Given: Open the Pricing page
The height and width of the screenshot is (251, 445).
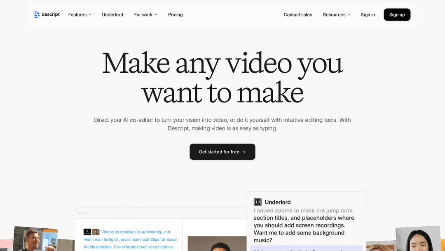Looking at the screenshot, I should [x=176, y=14].
